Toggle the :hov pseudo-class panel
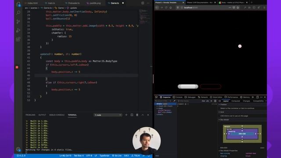The image size is (281, 158). click(203, 101)
